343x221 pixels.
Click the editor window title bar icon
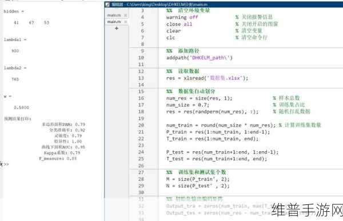coord(107,5)
